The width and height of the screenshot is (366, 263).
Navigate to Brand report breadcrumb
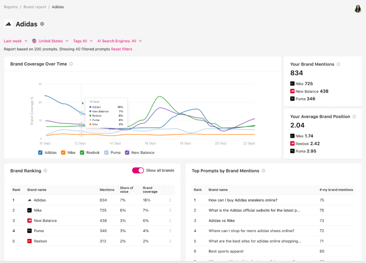[x=34, y=7]
